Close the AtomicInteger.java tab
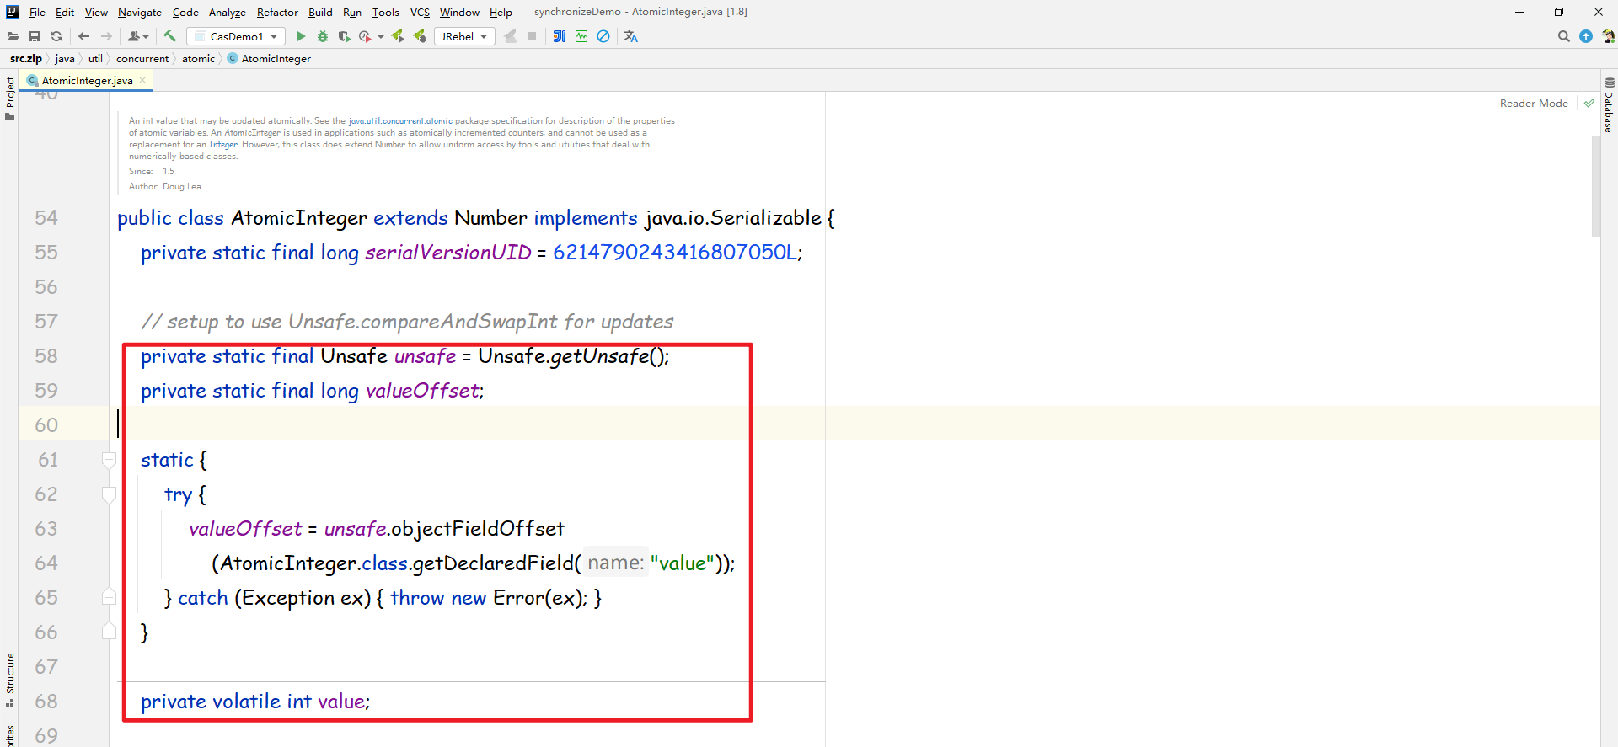Viewport: 1618px width, 747px height. 143,80
